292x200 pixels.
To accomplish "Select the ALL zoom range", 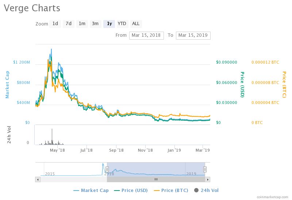I will [136, 24].
